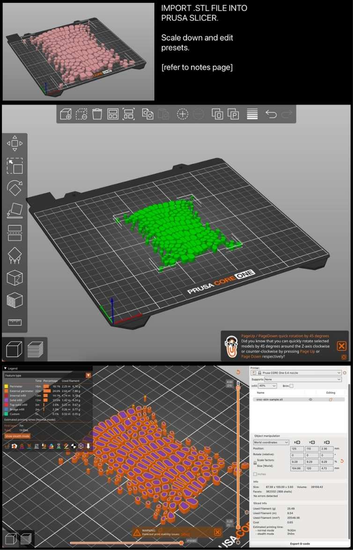The image size is (353, 550).
Task: Select the Arrange objects toolbar icon
Action: click(112, 114)
